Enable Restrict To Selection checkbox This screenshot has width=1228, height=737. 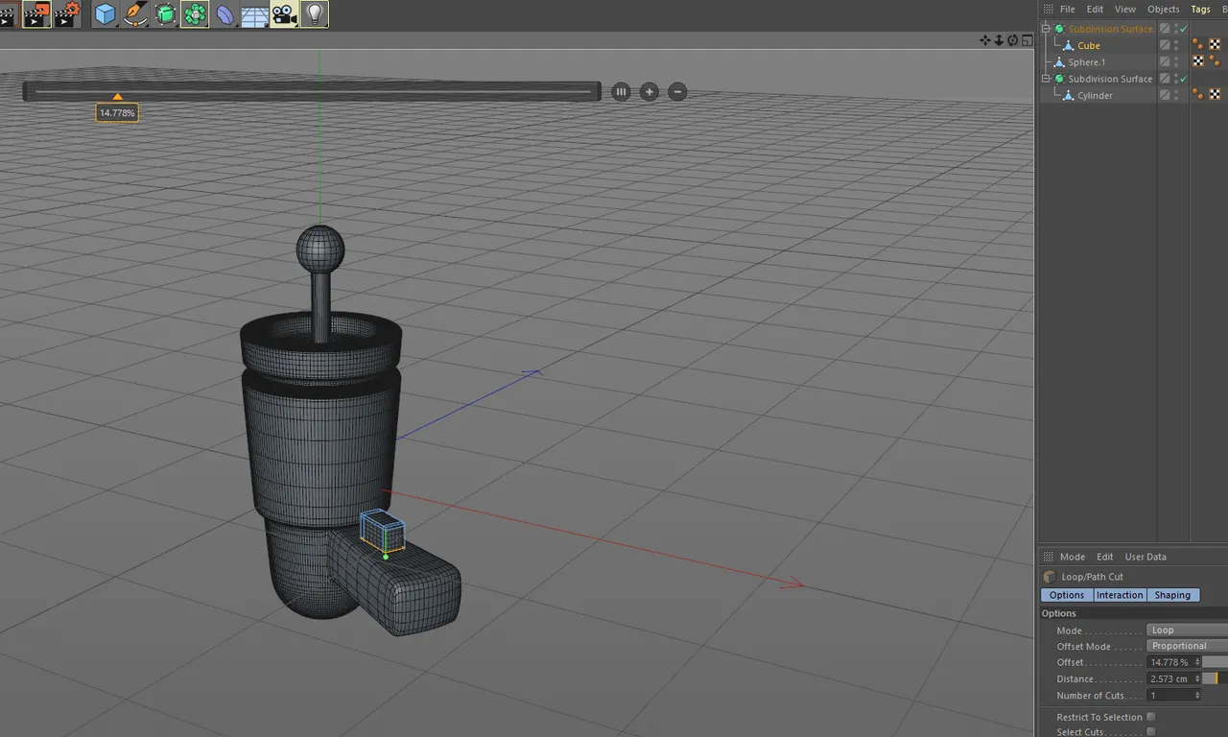1150,717
